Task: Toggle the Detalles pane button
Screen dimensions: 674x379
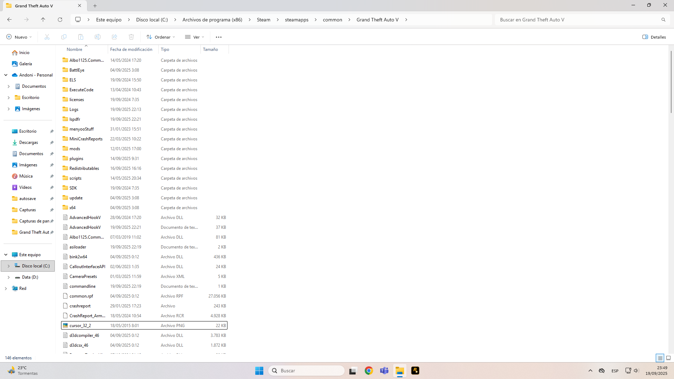Action: 654,37
